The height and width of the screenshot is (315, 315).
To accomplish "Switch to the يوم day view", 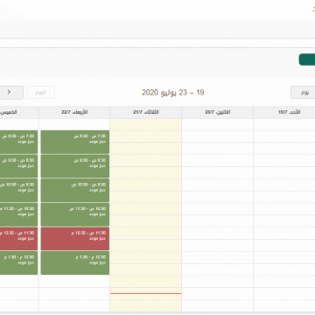I will [304, 93].
